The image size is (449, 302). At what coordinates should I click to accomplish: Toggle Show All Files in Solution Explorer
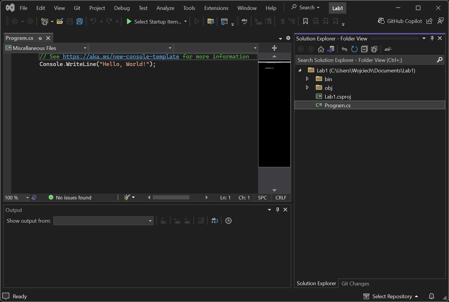(x=374, y=49)
